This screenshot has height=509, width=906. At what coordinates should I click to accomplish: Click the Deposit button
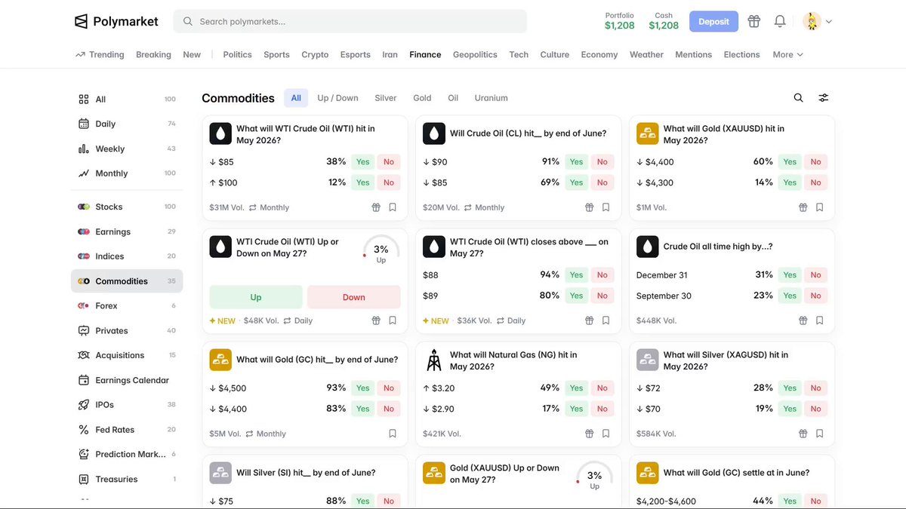713,21
